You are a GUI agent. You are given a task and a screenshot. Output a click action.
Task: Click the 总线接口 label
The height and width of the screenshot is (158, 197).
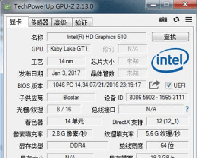pos(104,110)
